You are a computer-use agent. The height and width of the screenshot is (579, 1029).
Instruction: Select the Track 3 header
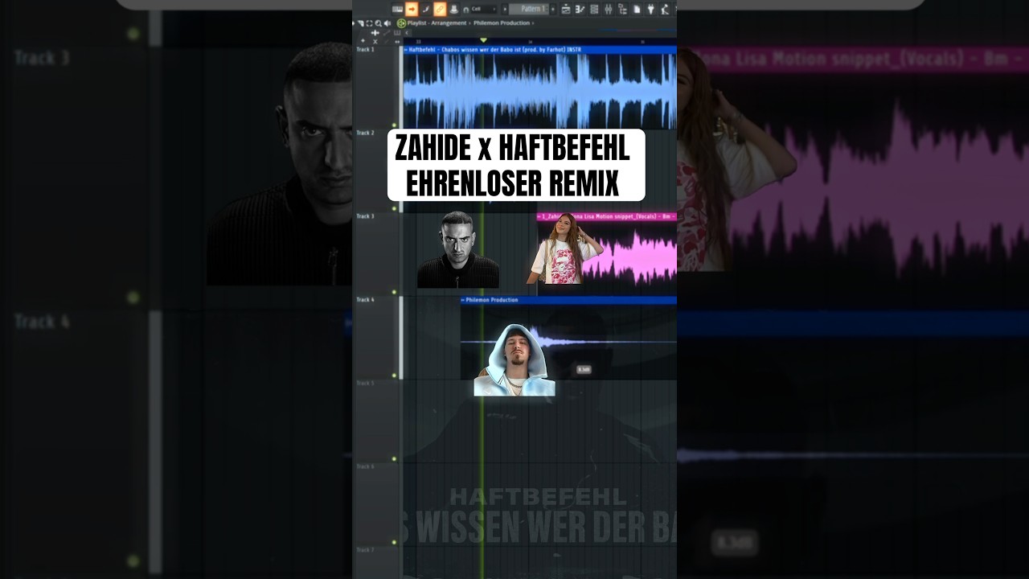point(376,253)
